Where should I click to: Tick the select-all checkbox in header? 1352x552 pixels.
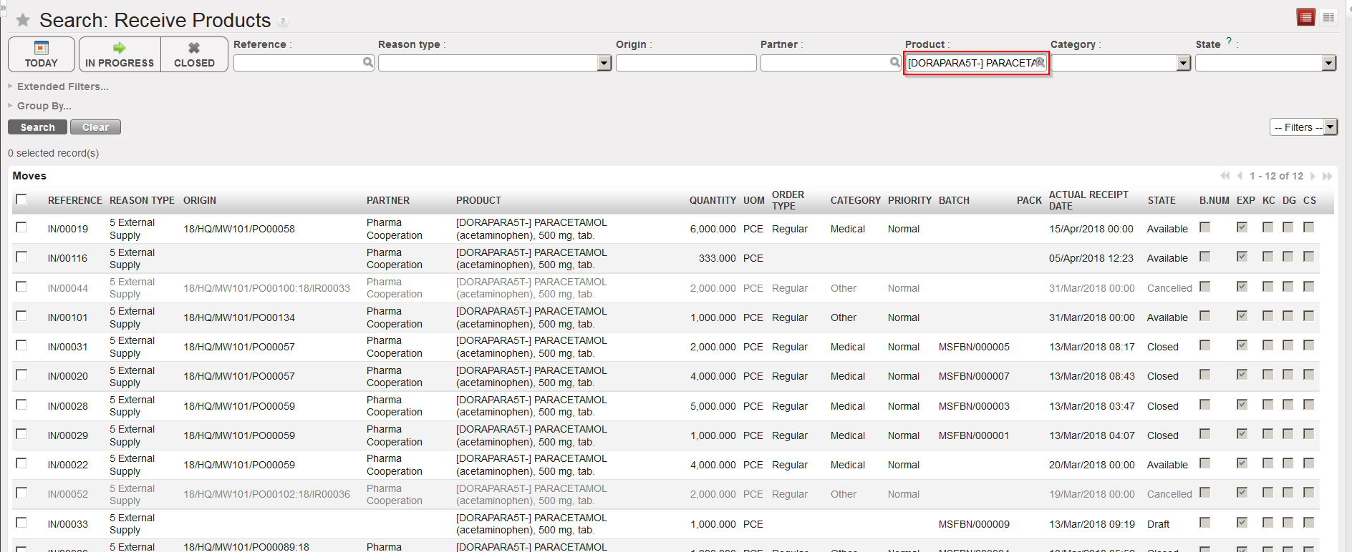pyautogui.click(x=21, y=199)
